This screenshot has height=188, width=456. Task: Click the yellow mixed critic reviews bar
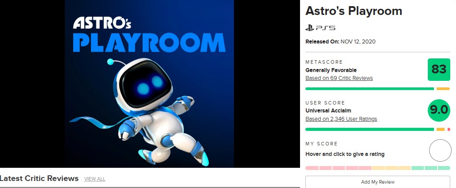click(x=443, y=89)
